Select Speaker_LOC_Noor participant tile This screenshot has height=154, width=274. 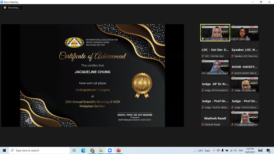coord(245,50)
